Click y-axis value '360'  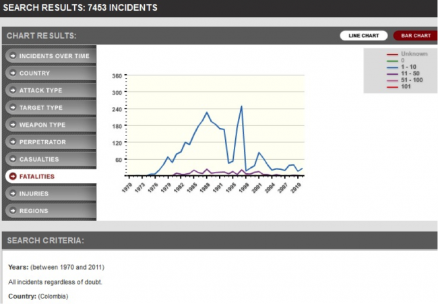click(117, 76)
